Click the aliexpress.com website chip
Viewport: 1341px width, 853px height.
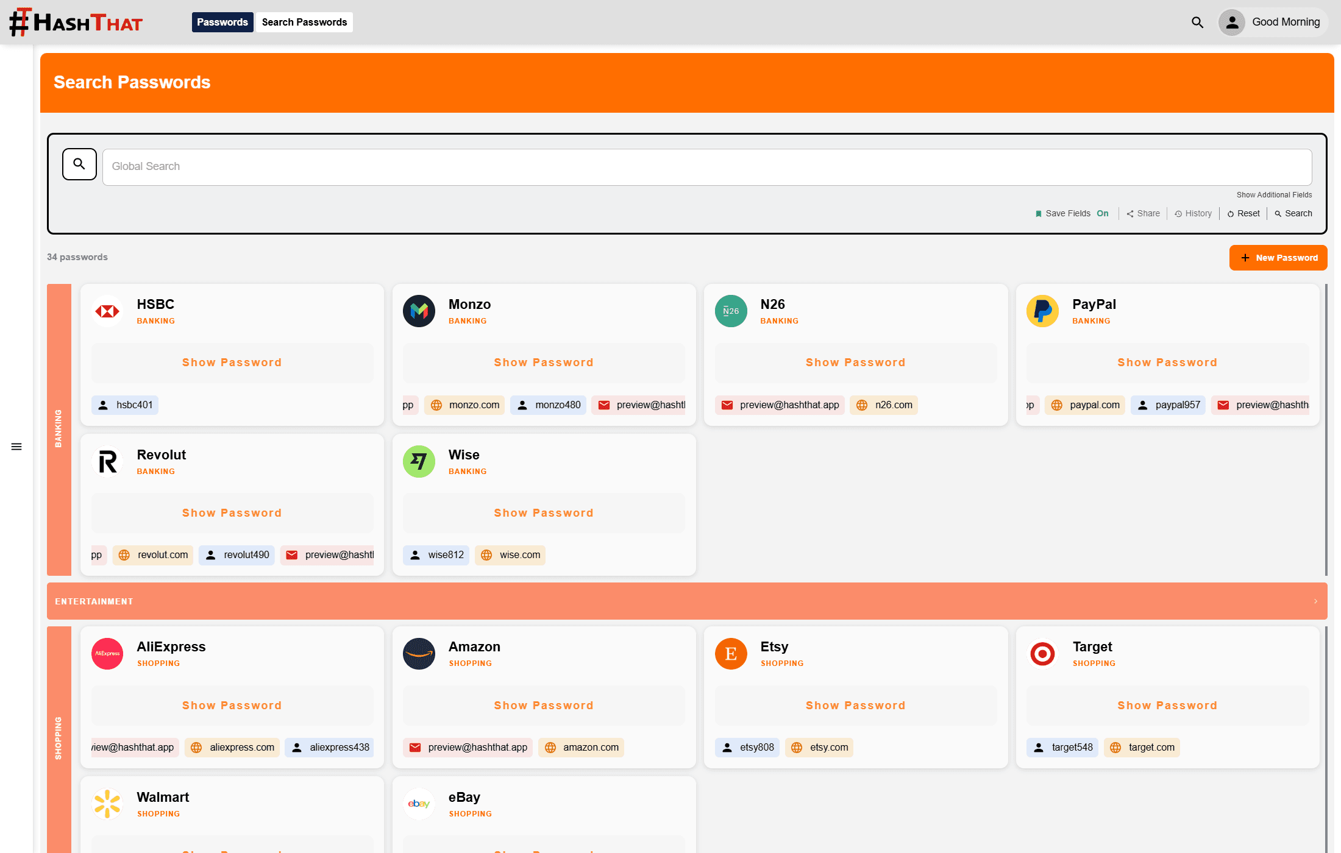click(x=232, y=747)
